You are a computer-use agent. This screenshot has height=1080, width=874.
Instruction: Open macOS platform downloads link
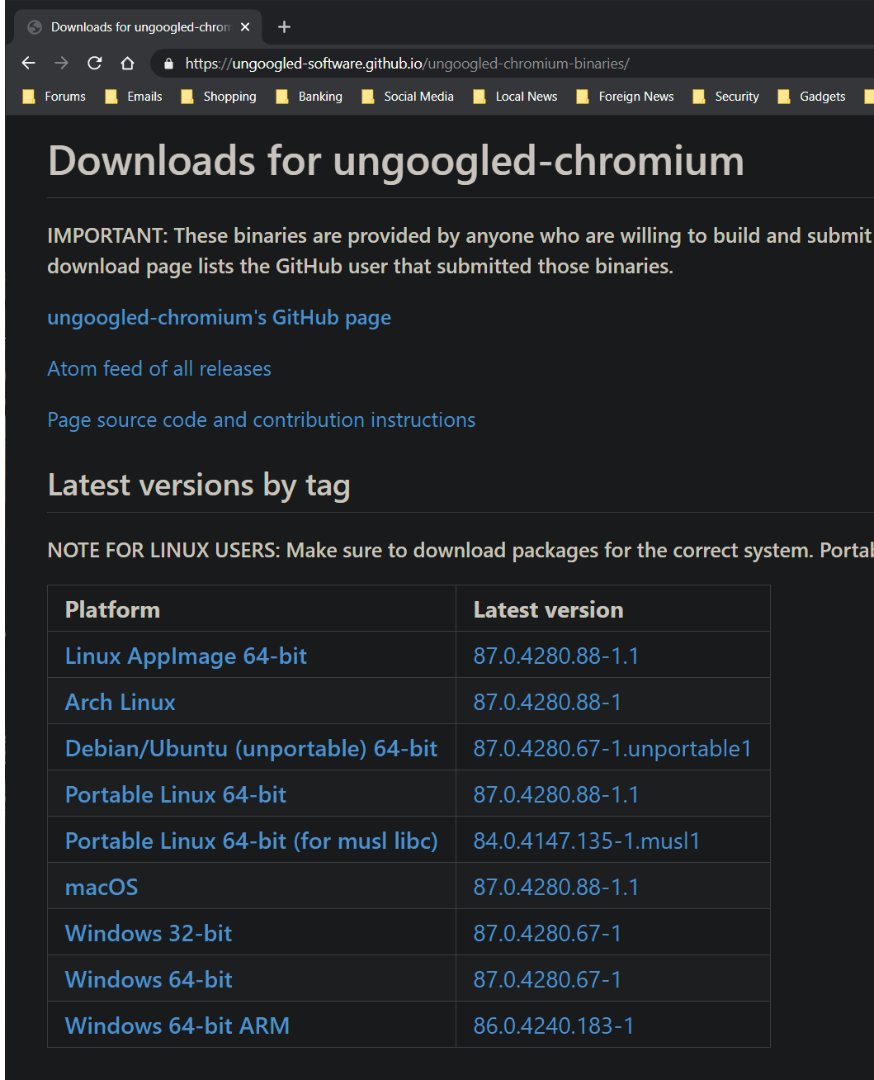point(102,888)
